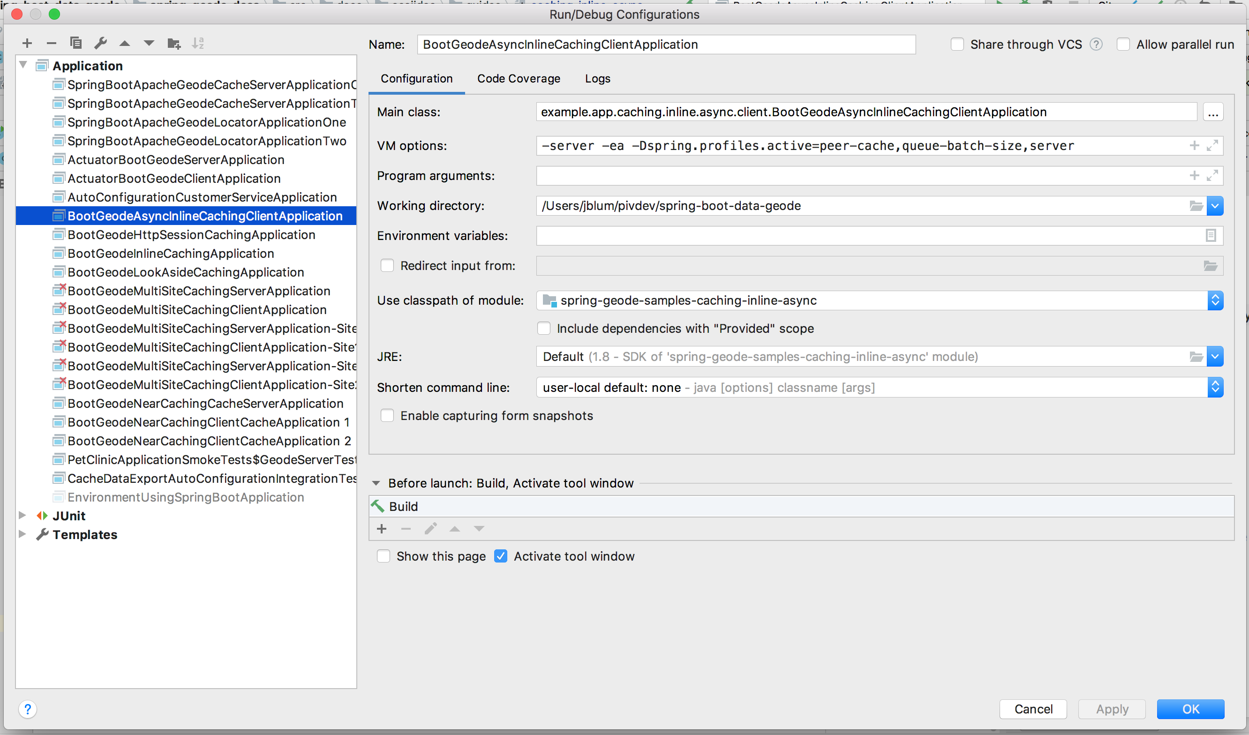
Task: Uncheck Activate tool window
Action: [501, 556]
